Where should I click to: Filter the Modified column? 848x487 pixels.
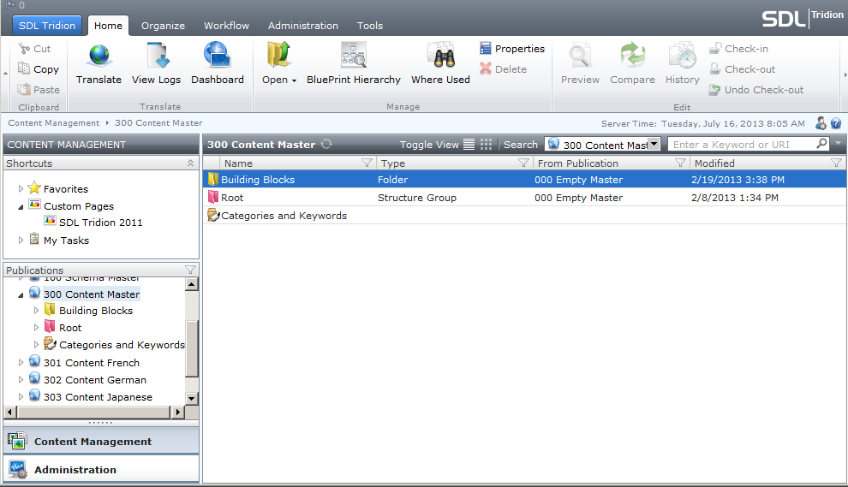836,163
